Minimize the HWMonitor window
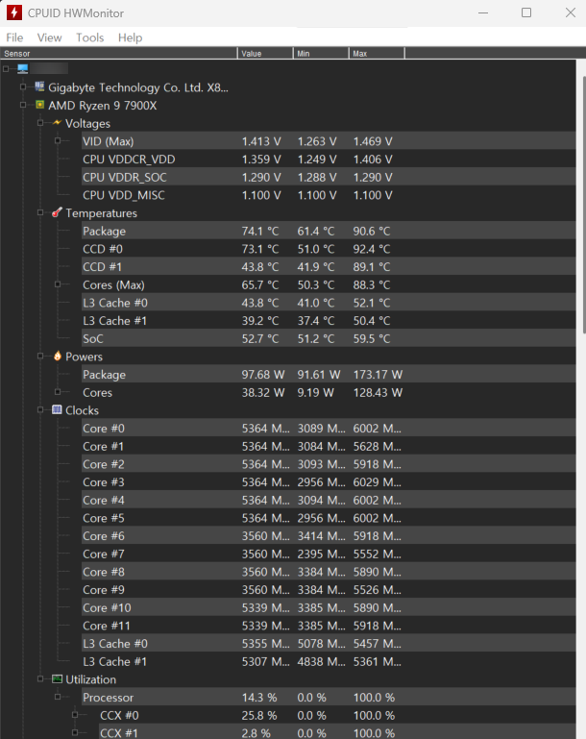Viewport: 586px width, 739px height. (483, 12)
